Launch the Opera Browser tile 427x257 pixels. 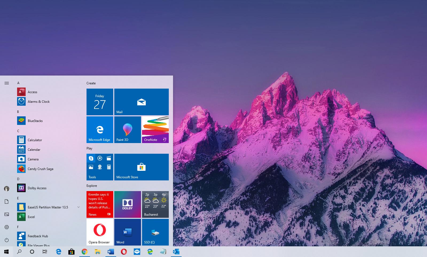click(x=100, y=232)
